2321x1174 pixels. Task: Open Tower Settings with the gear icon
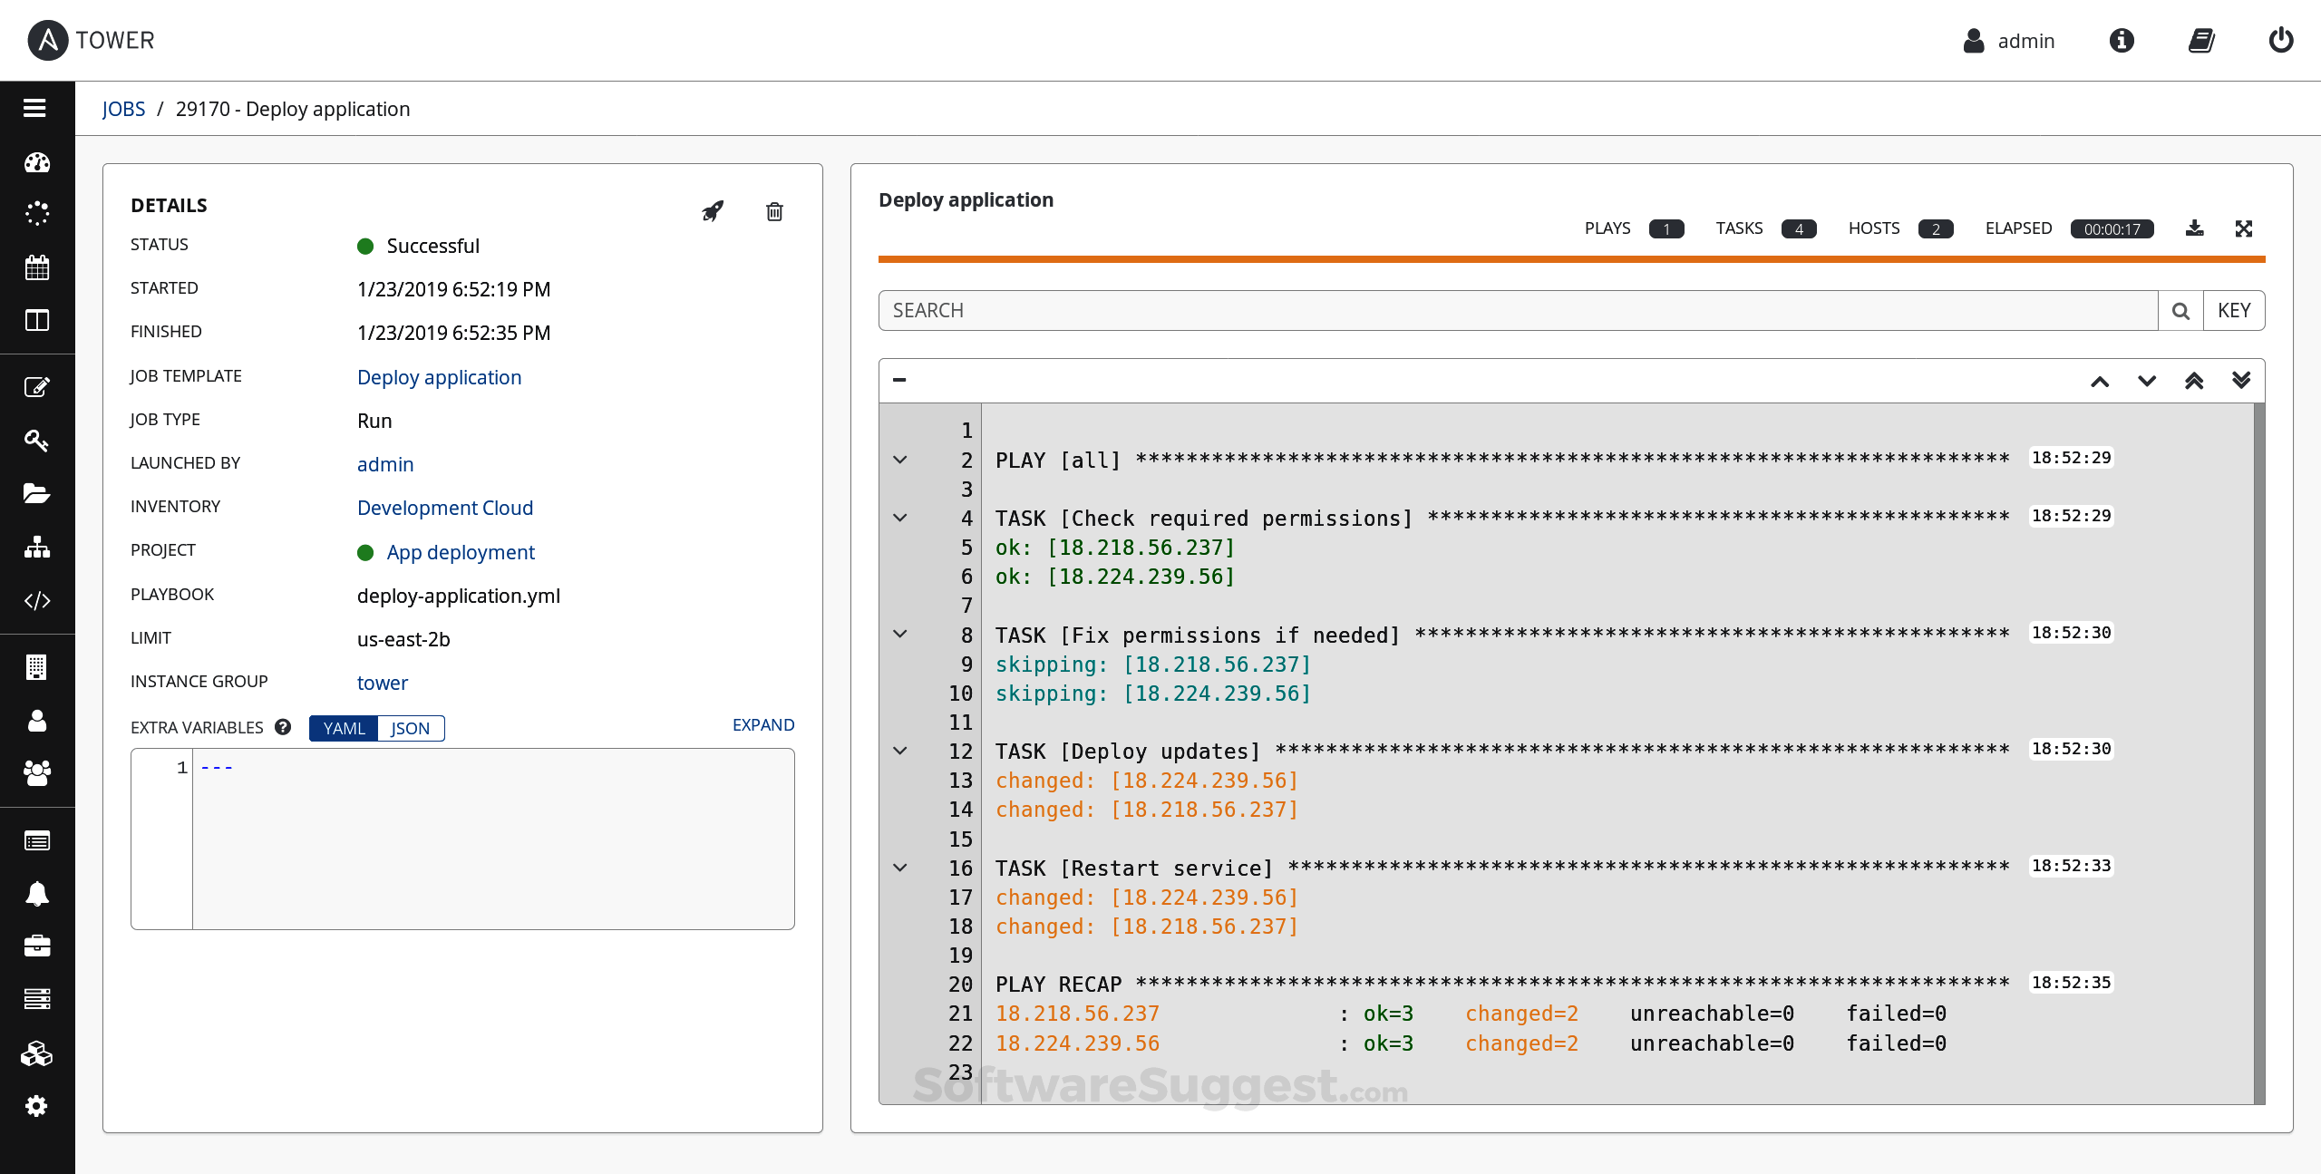point(36,1105)
